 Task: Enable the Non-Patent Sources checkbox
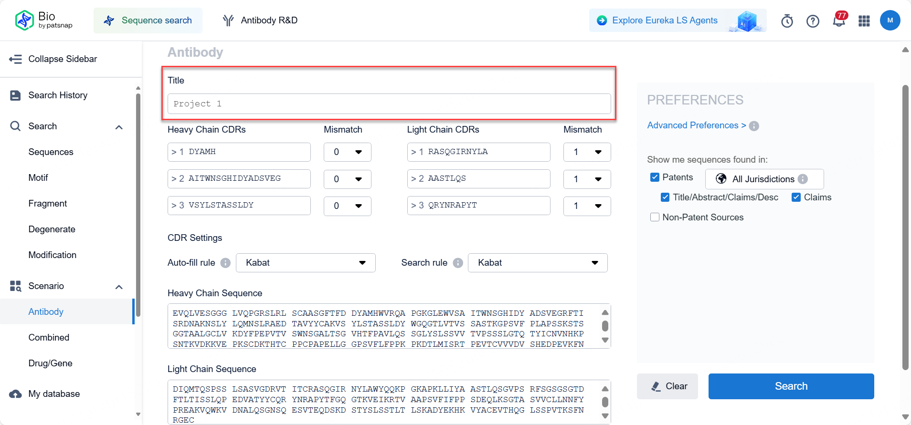(655, 218)
